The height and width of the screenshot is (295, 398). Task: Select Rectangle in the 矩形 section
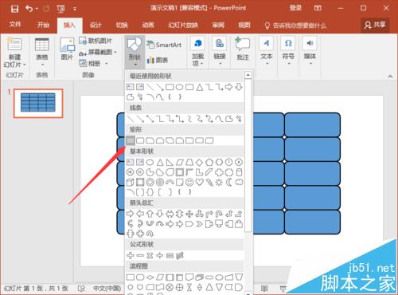pyautogui.click(x=130, y=140)
